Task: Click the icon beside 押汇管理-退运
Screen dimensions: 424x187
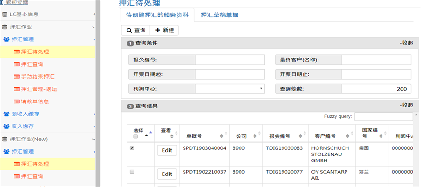Action: [x=17, y=89]
